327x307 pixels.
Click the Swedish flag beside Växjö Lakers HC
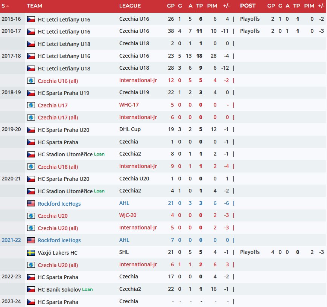[31, 253]
